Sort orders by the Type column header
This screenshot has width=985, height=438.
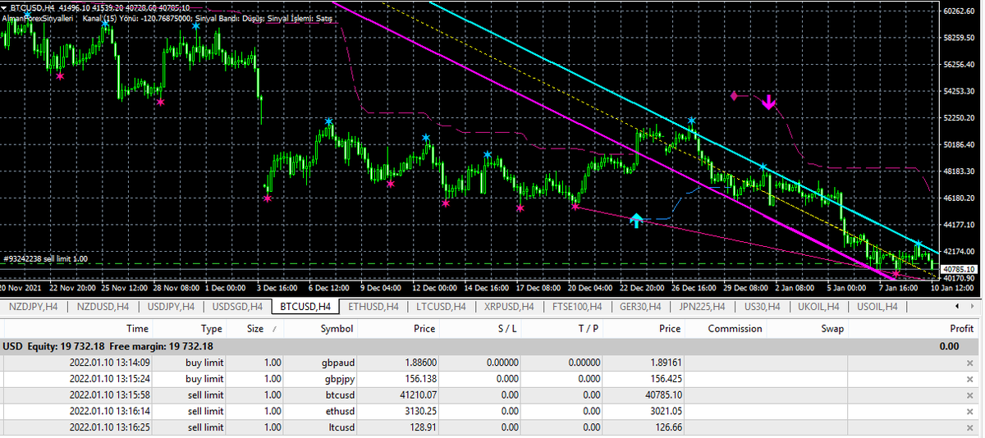click(x=212, y=329)
